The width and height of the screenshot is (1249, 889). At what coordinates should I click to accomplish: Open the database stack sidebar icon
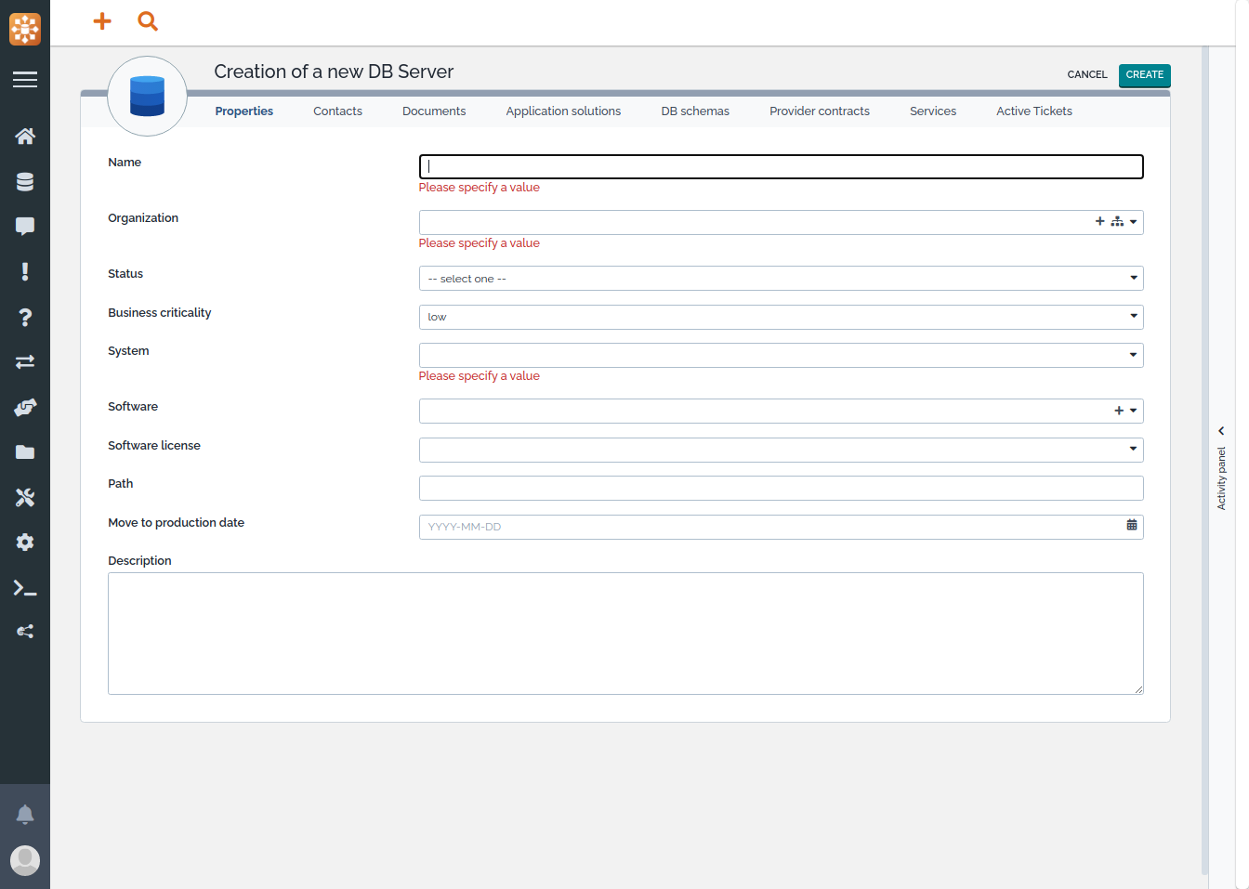click(25, 182)
